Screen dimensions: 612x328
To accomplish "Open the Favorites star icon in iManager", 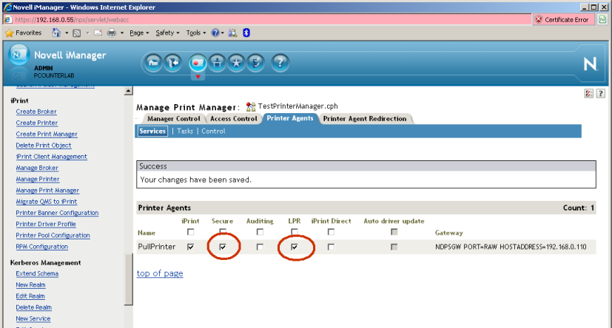I will pos(237,63).
